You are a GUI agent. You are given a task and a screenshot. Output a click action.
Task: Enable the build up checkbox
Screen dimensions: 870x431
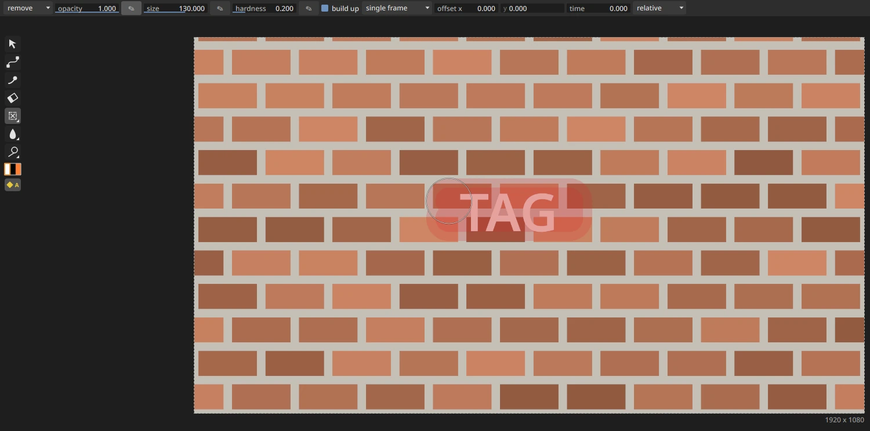(325, 8)
